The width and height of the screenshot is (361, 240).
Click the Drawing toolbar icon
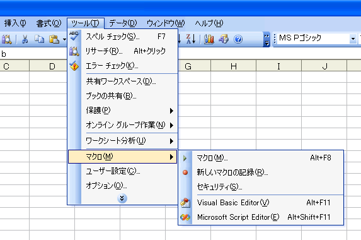(x=224, y=39)
